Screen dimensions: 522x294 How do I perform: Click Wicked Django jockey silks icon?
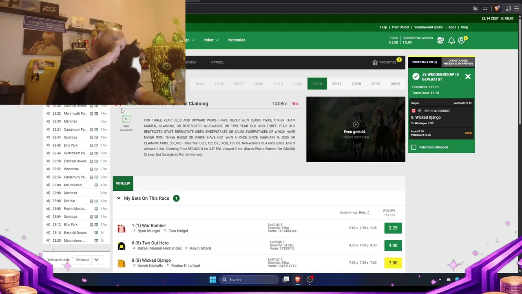pyautogui.click(x=121, y=263)
